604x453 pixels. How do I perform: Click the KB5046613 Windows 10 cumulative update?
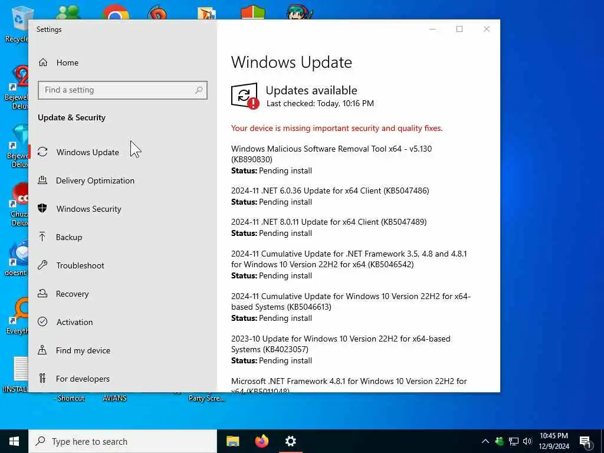tap(351, 307)
